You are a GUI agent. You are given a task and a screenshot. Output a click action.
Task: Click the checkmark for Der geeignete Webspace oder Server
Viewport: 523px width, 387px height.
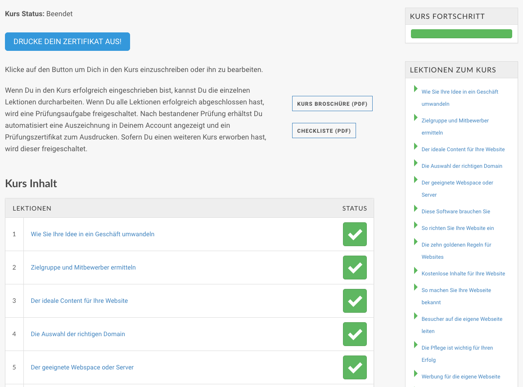coord(355,368)
